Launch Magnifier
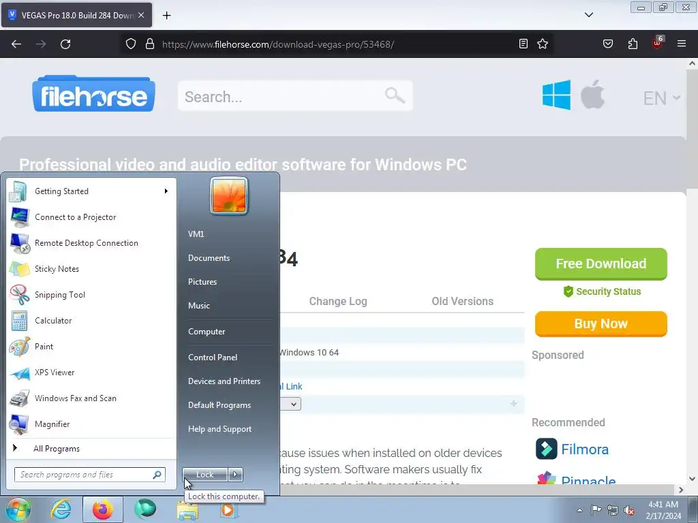This screenshot has height=523, width=698. [91, 424]
